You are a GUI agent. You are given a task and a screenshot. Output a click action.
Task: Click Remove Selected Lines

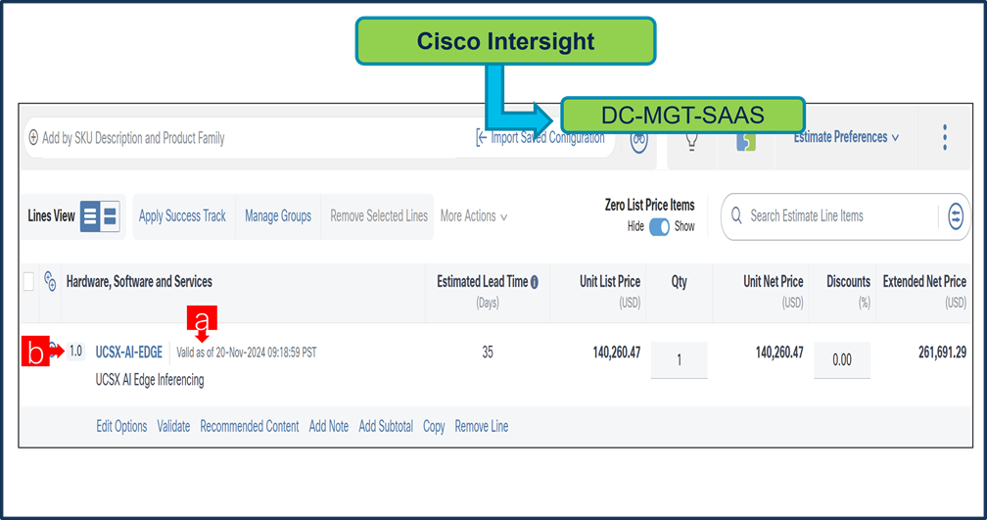tap(379, 215)
